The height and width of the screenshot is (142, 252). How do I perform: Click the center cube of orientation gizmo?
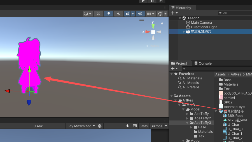click(x=153, y=32)
